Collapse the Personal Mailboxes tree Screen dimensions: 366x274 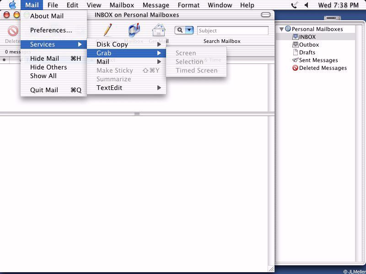pos(281,29)
